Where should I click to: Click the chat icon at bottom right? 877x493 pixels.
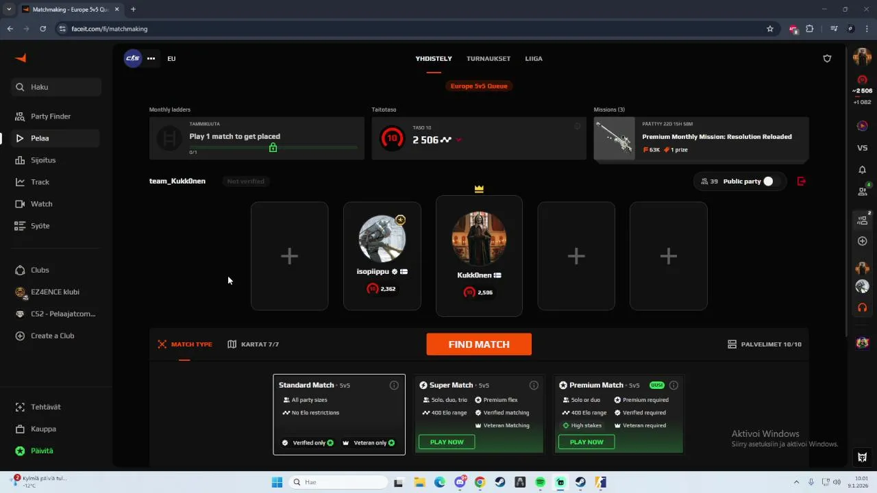point(863,457)
